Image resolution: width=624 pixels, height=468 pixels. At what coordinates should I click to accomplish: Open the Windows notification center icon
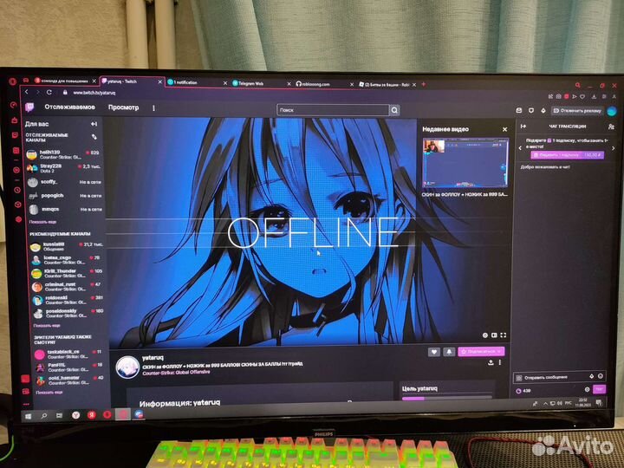599,403
